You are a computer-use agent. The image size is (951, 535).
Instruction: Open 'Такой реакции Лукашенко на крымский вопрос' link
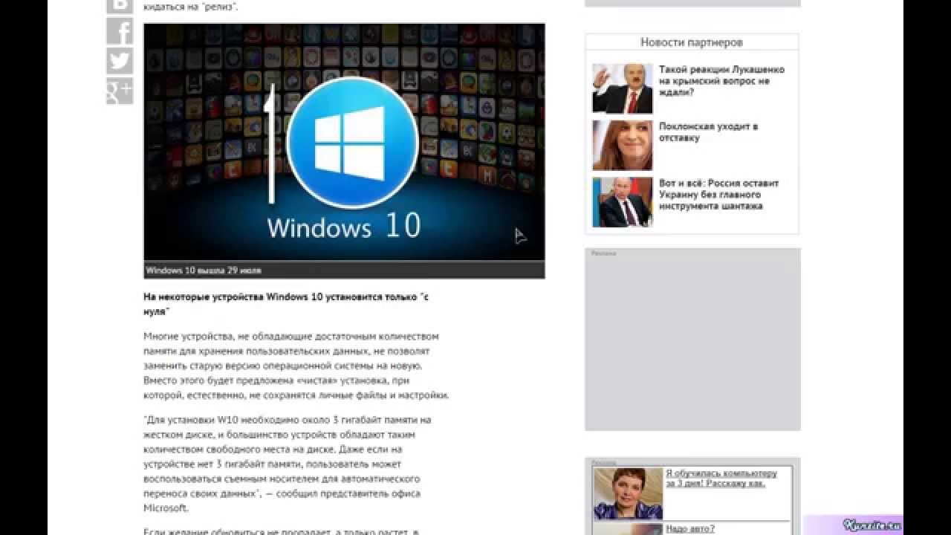pyautogui.click(x=721, y=81)
